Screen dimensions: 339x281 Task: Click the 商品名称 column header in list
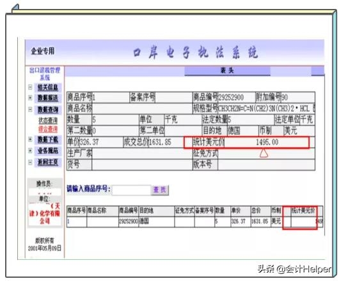coord(97,210)
